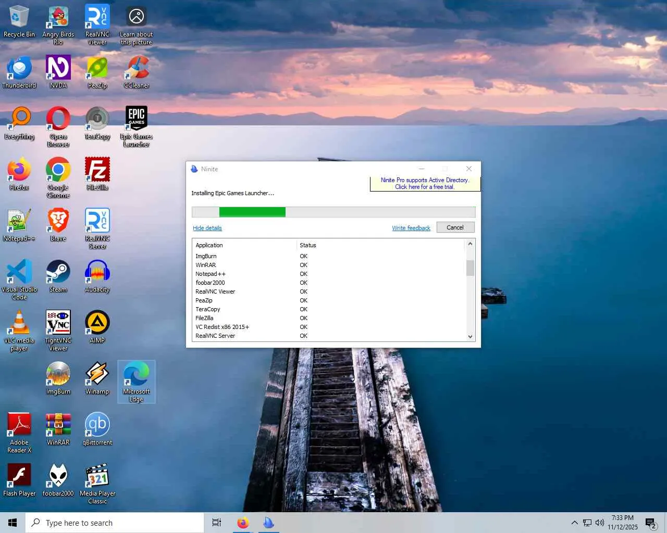The image size is (667, 533).
Task: Open the Windows Start menu
Action: (13, 523)
